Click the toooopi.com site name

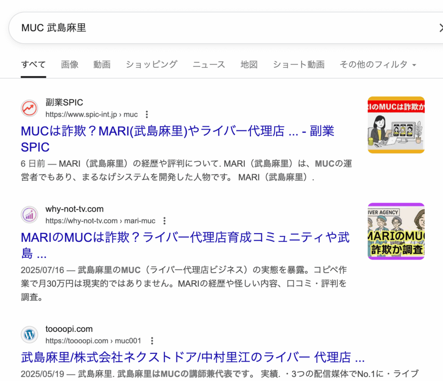tap(69, 329)
